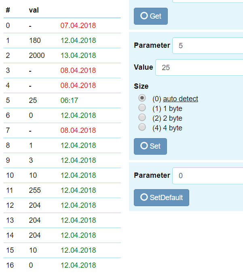Click row 11 with value 255
The height and width of the screenshot is (275, 243).
pos(62,190)
